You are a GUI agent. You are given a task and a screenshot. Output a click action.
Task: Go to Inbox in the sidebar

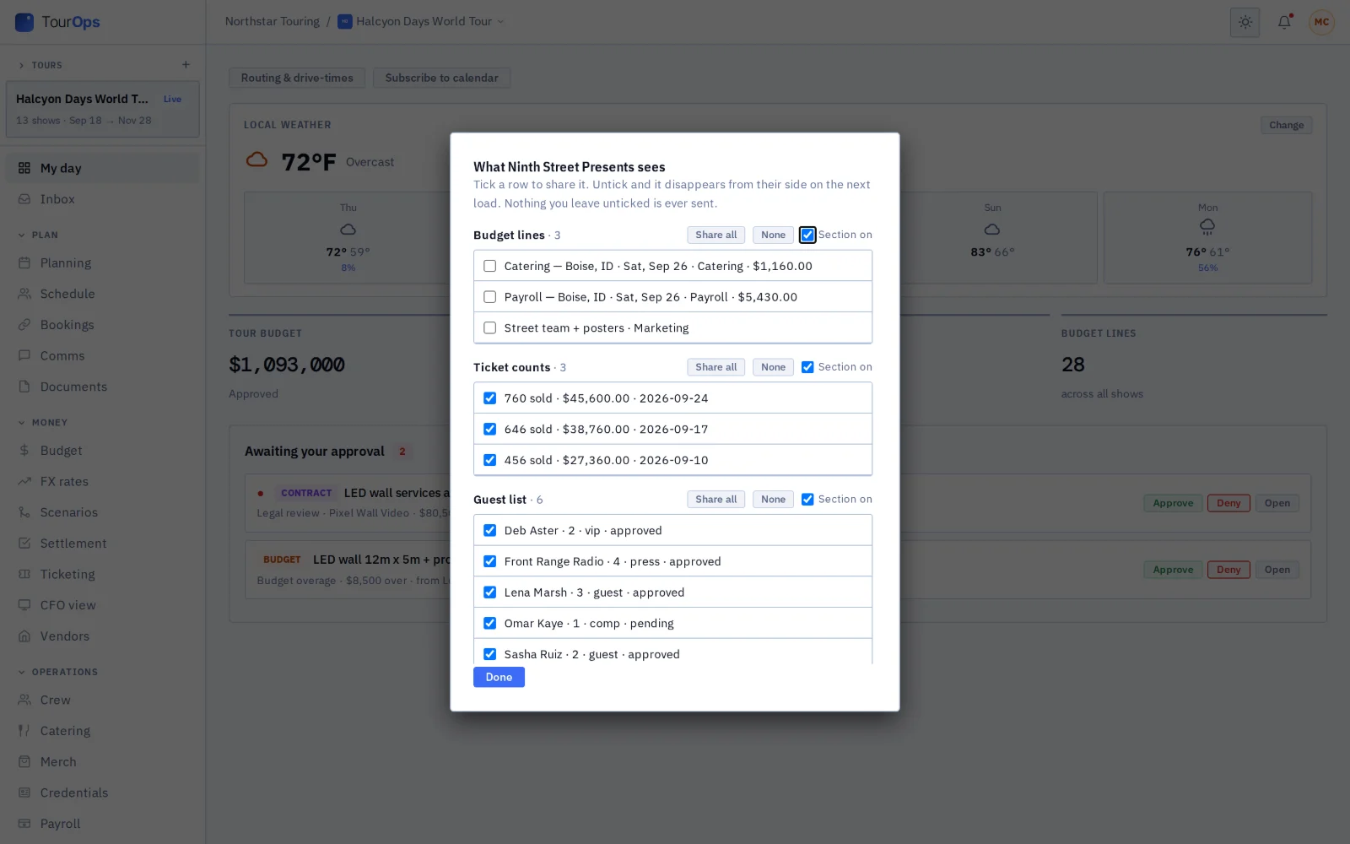tap(103, 199)
